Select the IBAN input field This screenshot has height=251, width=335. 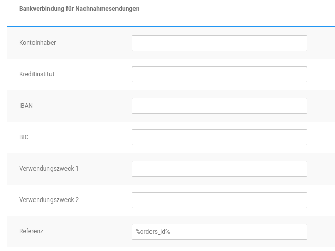click(219, 106)
